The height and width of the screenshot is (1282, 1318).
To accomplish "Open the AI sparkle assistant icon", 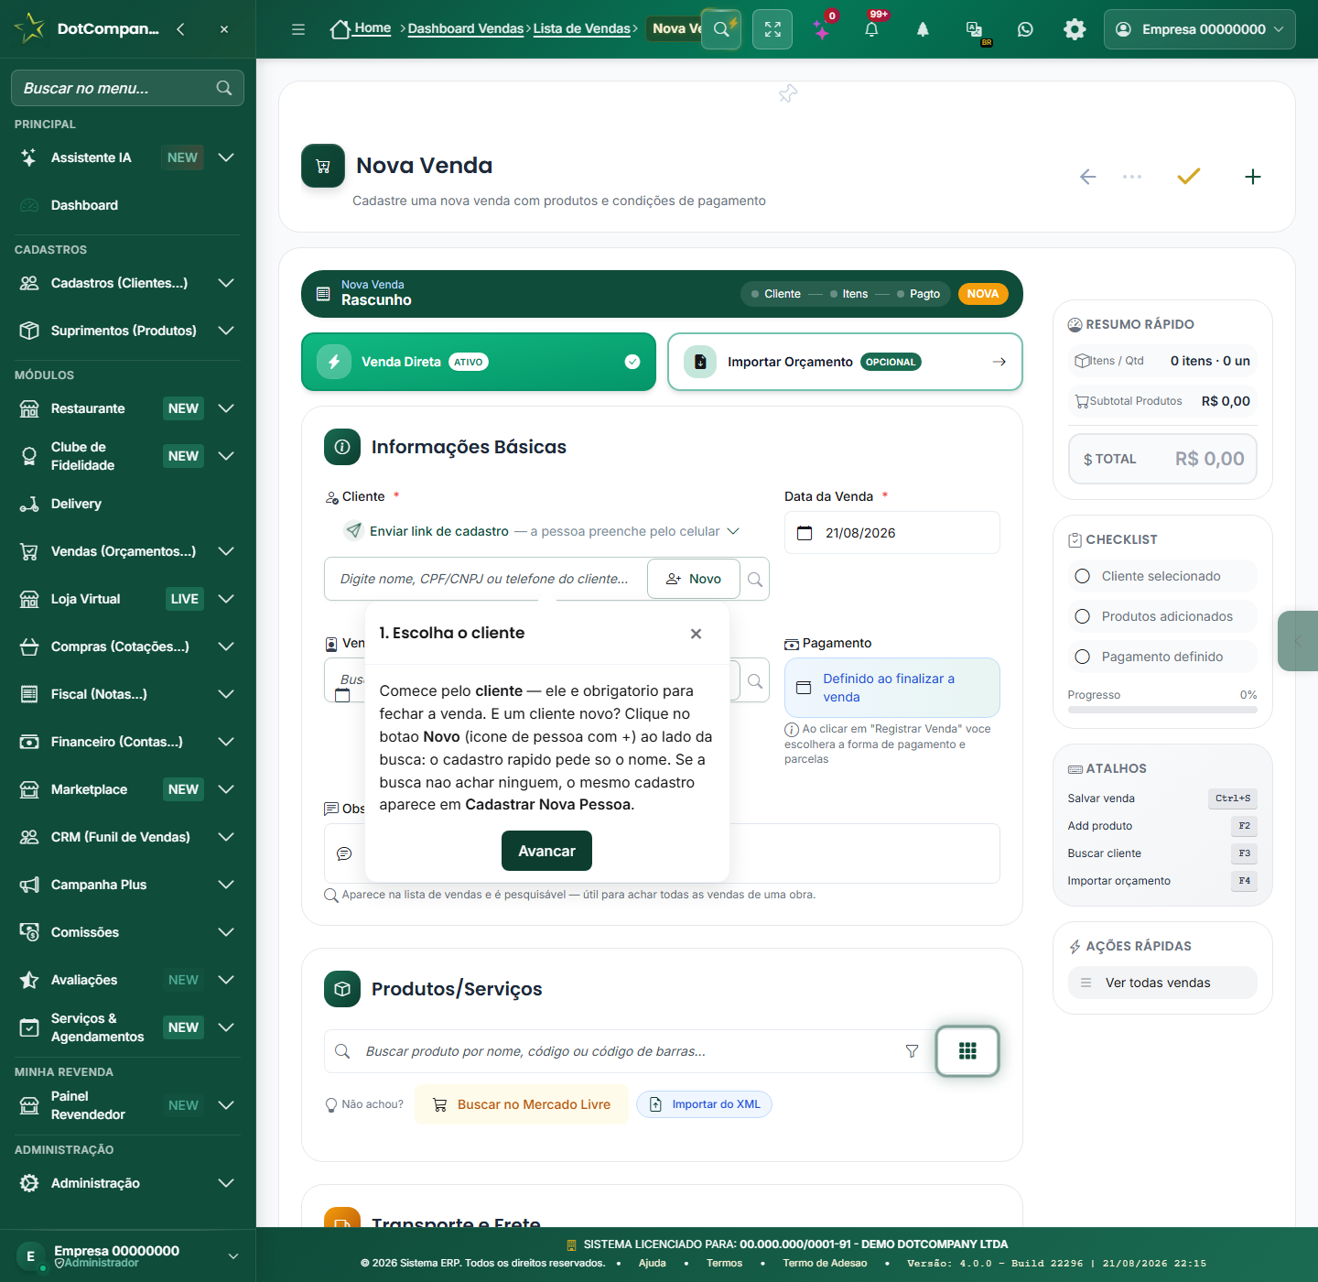I will coord(822,30).
